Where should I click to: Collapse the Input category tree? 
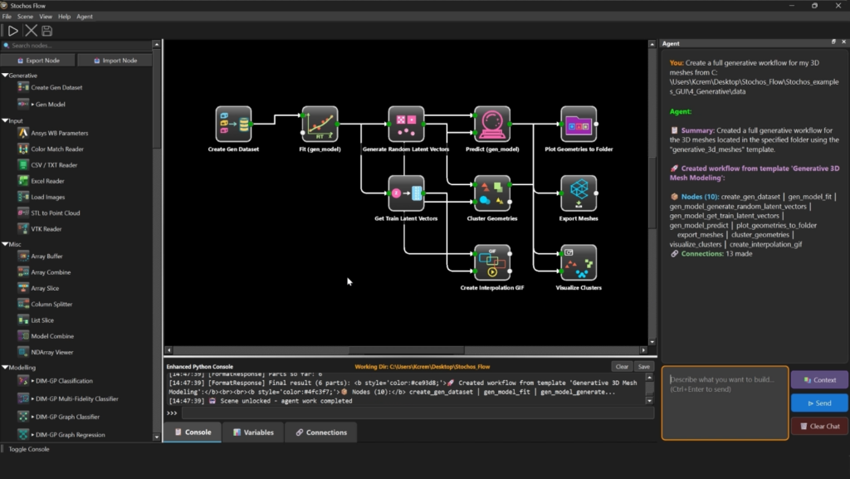(5, 120)
